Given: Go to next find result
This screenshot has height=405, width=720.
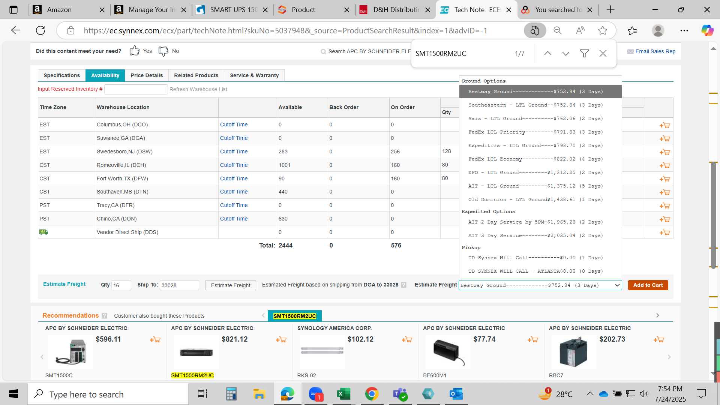Looking at the screenshot, I should click(566, 54).
